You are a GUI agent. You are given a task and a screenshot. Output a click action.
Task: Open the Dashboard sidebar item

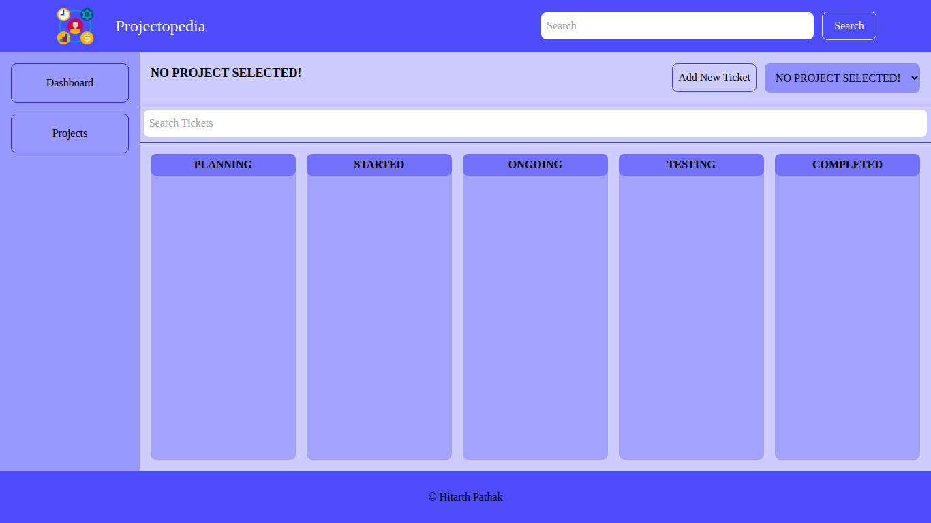coord(70,83)
